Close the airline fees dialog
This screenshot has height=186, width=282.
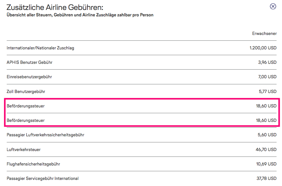tap(273, 6)
